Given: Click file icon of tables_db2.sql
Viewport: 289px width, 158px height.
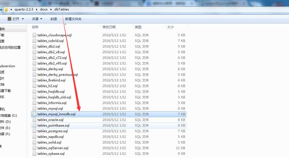Looking at the screenshot, I should pyautogui.click(x=34, y=46).
